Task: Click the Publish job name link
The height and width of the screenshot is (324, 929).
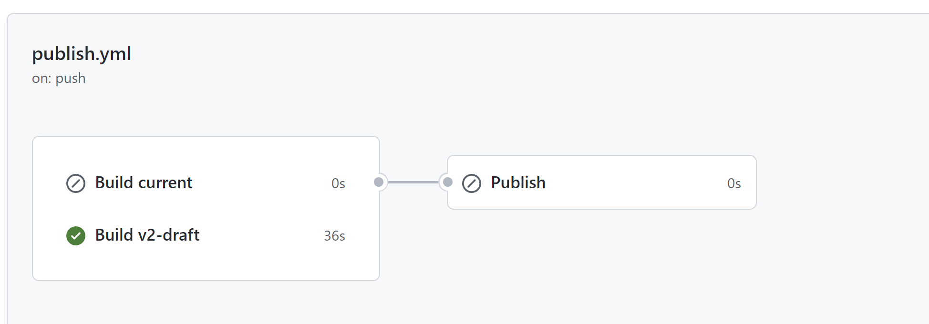Action: (518, 183)
